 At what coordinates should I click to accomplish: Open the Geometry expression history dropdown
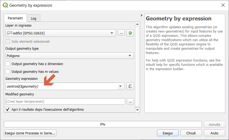tap(121, 86)
